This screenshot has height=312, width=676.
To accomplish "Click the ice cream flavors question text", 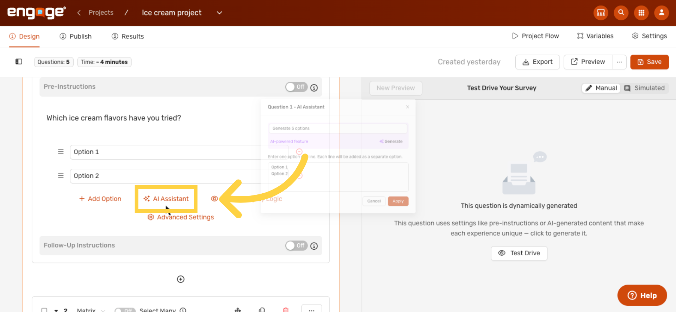I will [x=114, y=118].
